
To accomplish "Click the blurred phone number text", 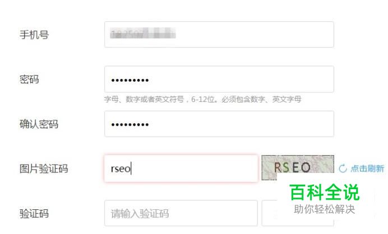I will click(x=143, y=34).
